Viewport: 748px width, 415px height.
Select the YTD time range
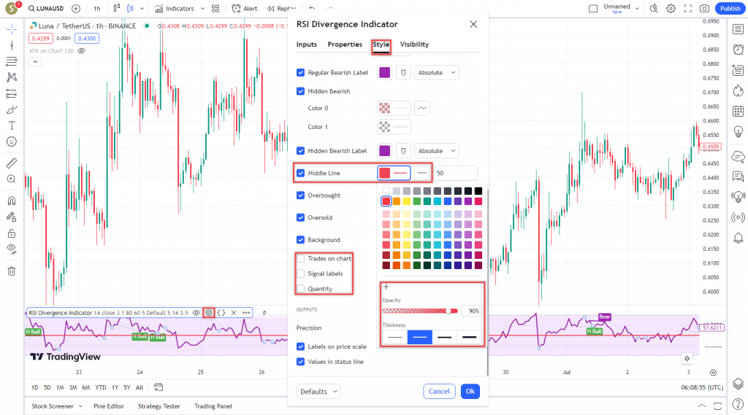tap(100, 387)
